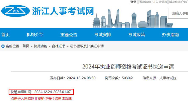The width and height of the screenshot is (188, 101).
Task: Click the ZPTA oval logo
Action: (16, 11)
